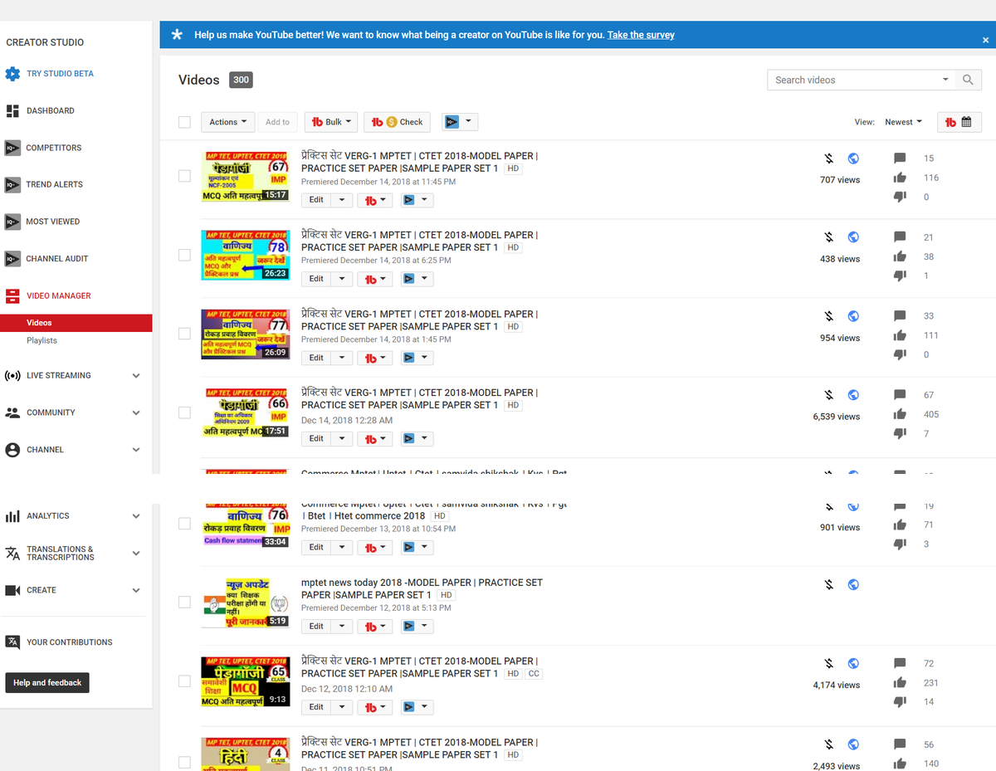Tick the select-all videos checkbox
Image resolution: width=996 pixels, height=771 pixels.
pyautogui.click(x=184, y=122)
